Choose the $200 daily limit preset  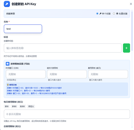pyautogui.click(x=22, y=106)
